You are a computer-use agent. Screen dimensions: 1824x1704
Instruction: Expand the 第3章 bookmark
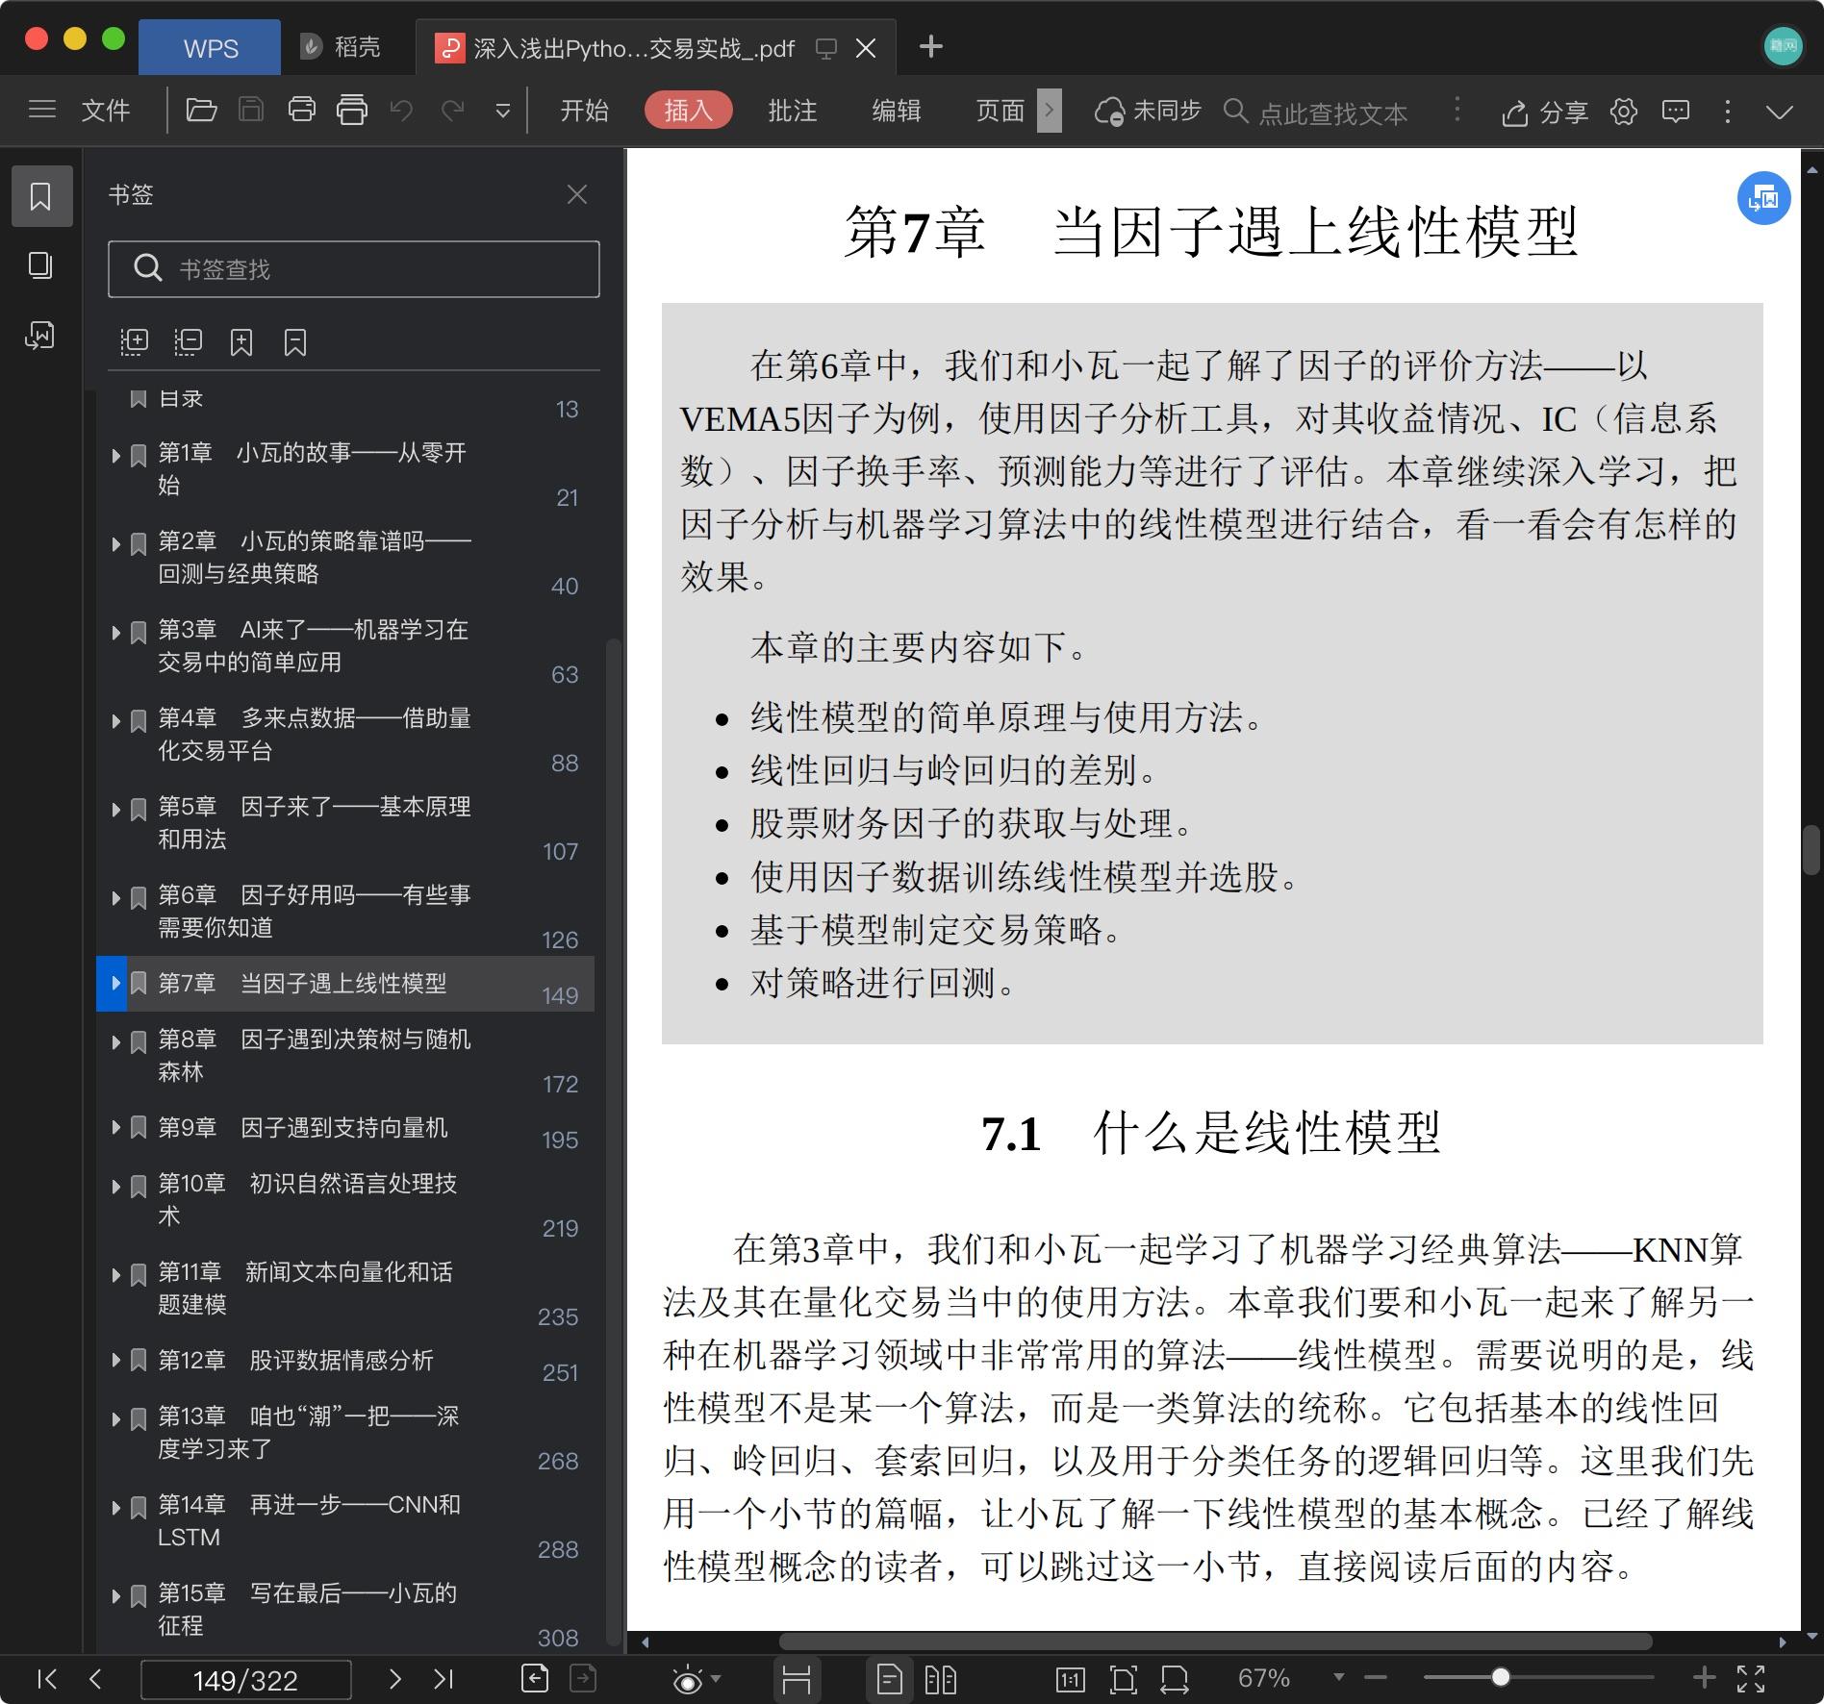tap(115, 632)
